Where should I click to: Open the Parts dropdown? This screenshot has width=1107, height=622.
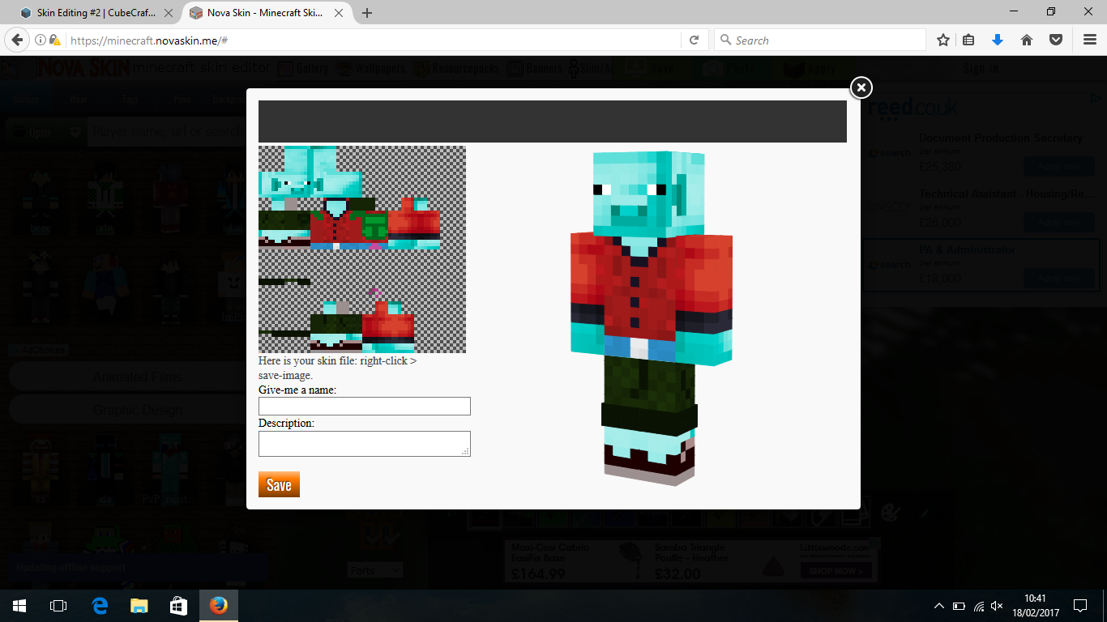click(375, 570)
